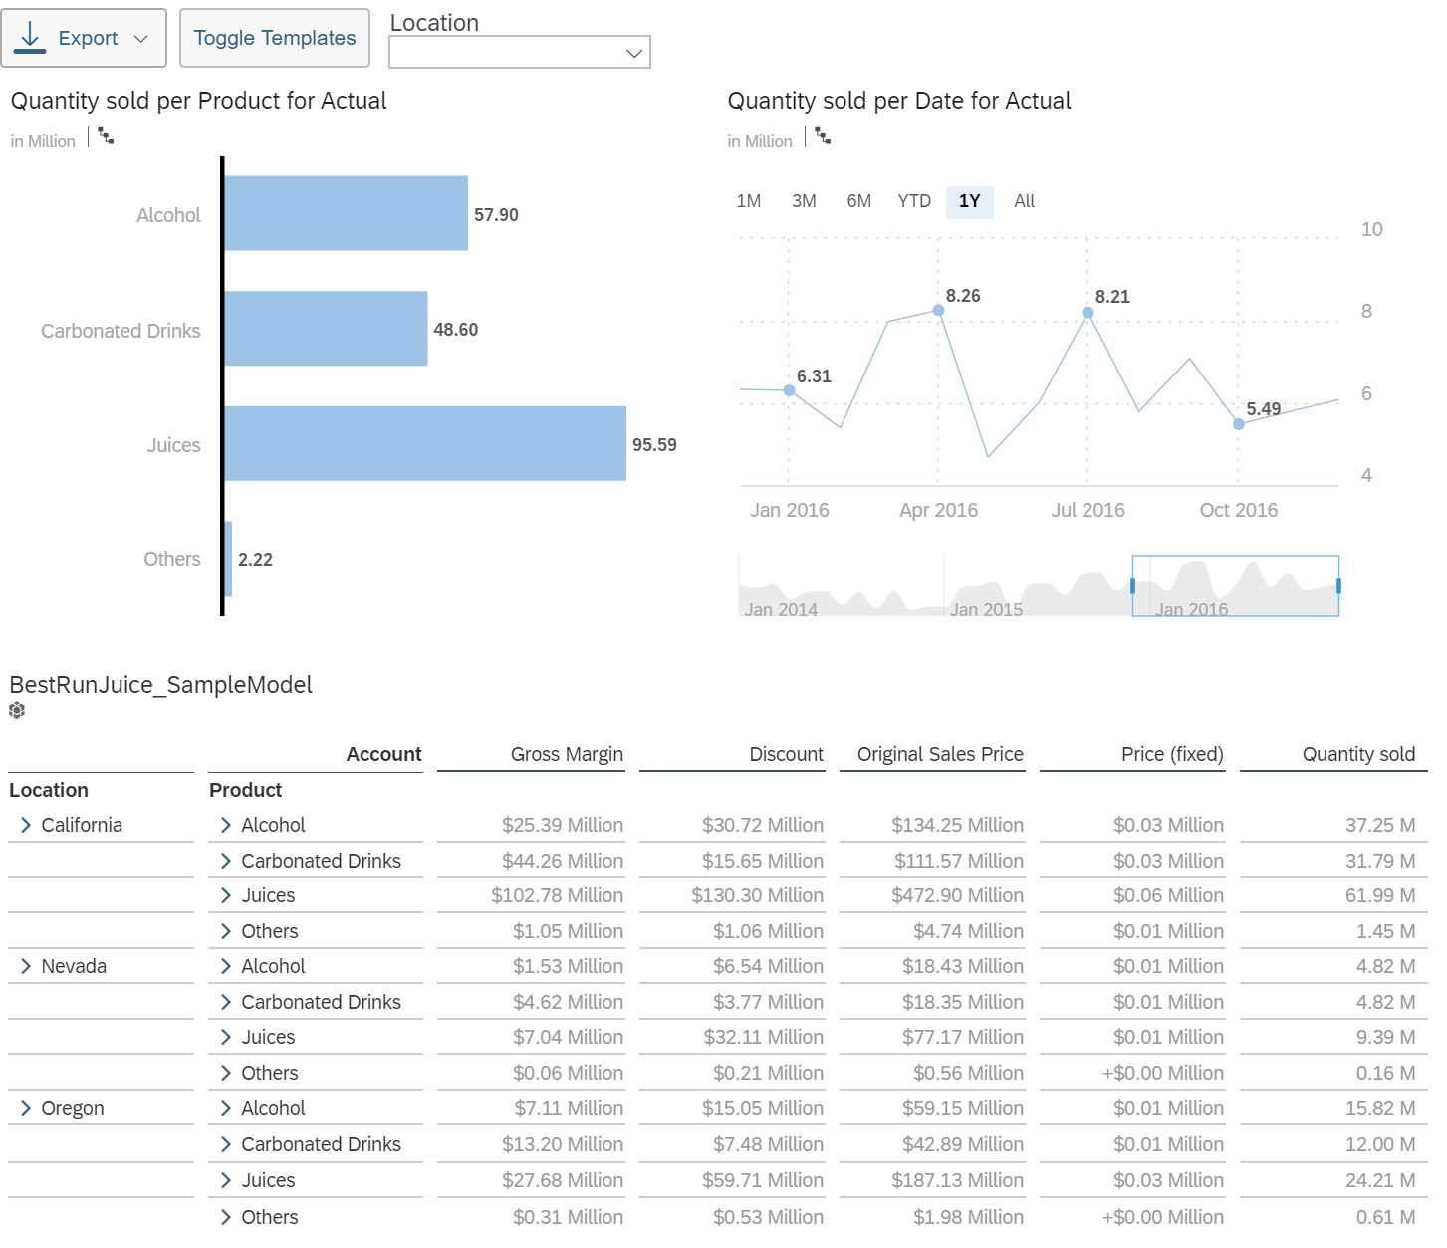
Task: Expand Oregon Juices product row
Action: 226,1180
